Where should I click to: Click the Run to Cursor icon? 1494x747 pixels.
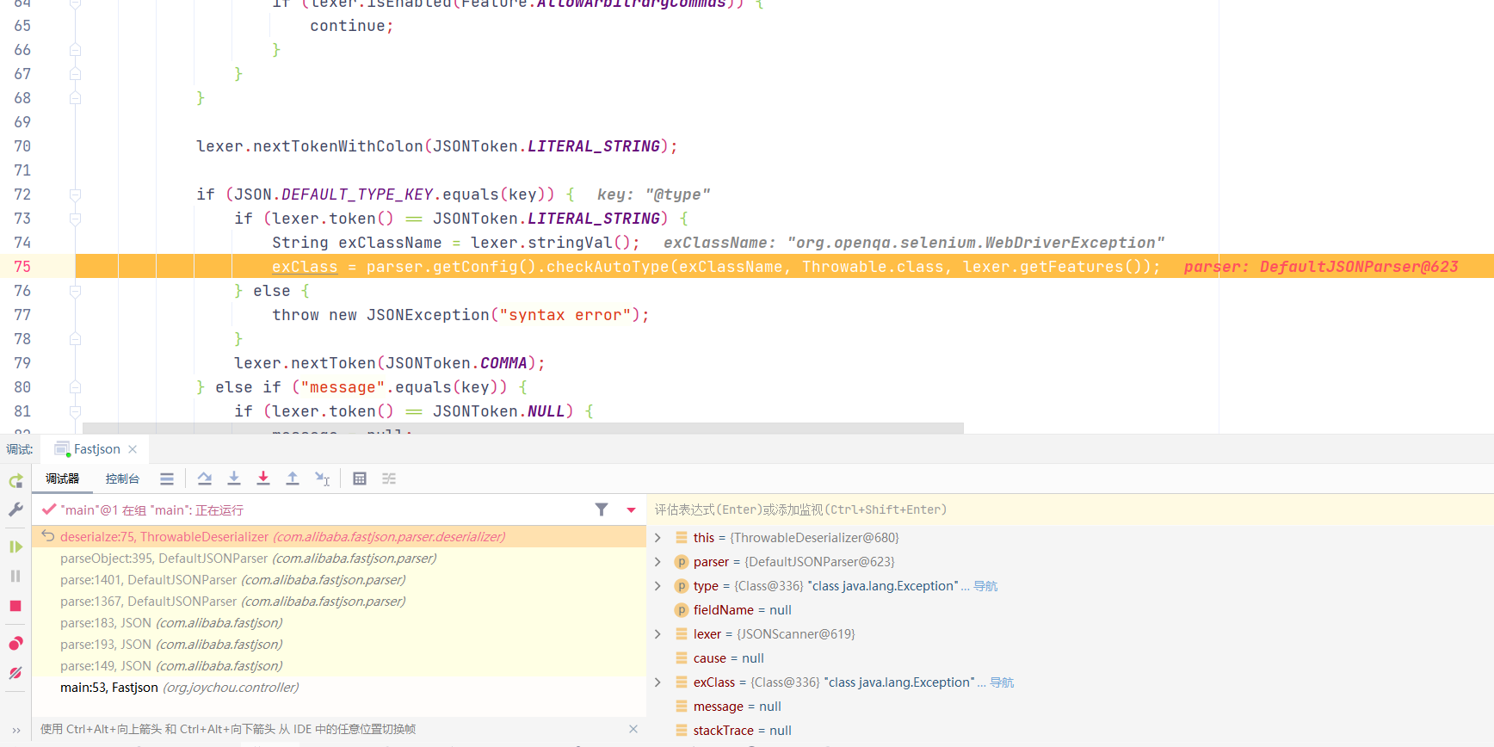pos(323,478)
